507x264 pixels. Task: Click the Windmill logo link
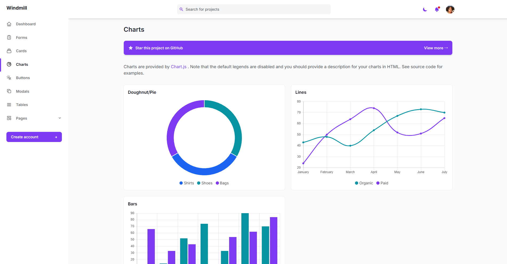coord(17,8)
